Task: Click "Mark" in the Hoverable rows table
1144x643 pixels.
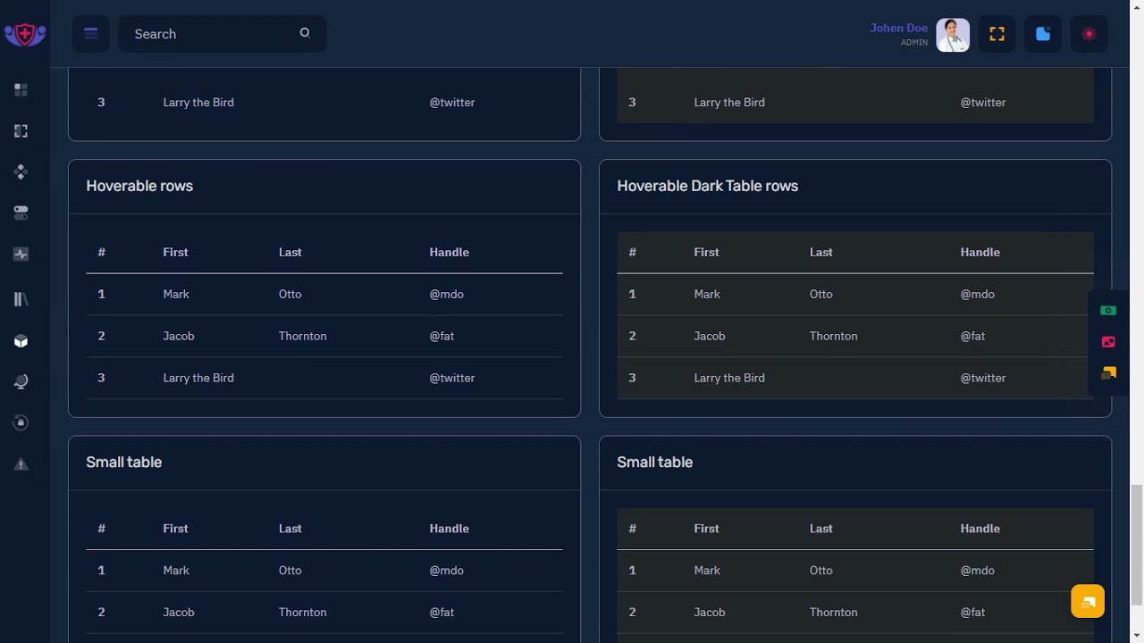Action: pyautogui.click(x=176, y=294)
